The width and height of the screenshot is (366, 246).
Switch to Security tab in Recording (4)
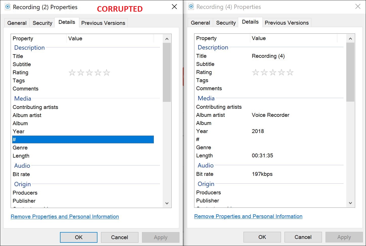click(226, 23)
